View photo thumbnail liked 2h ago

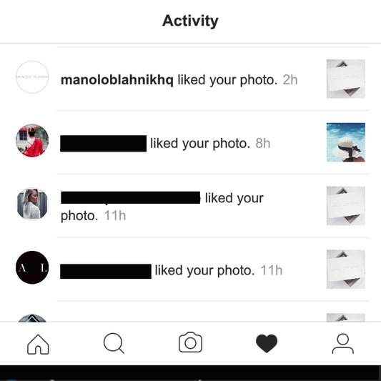point(345,79)
